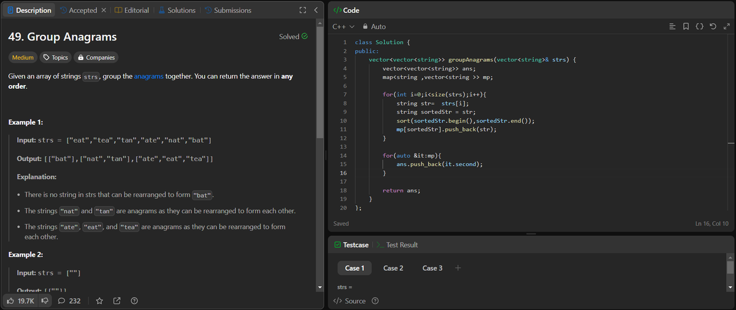Collapse the description panel with the left chevron
Screen dimensions: 736x310
point(315,10)
